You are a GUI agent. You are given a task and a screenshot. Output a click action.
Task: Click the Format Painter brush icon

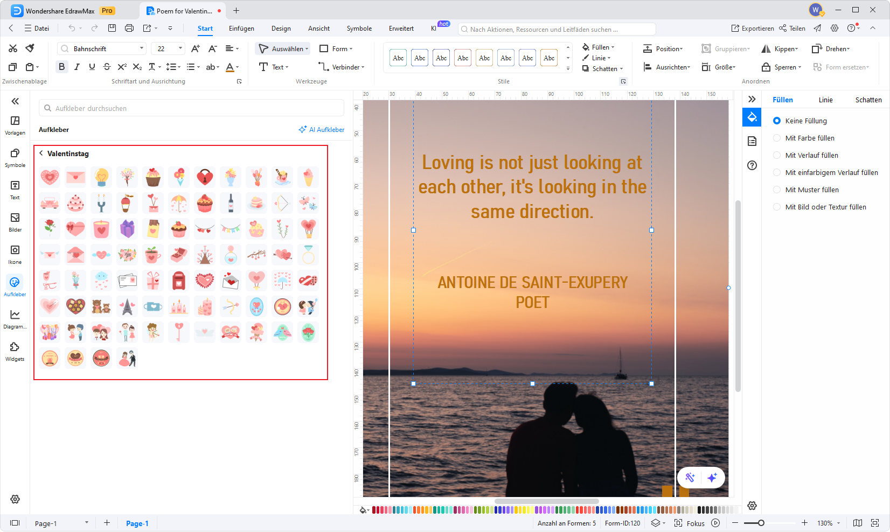(x=30, y=48)
